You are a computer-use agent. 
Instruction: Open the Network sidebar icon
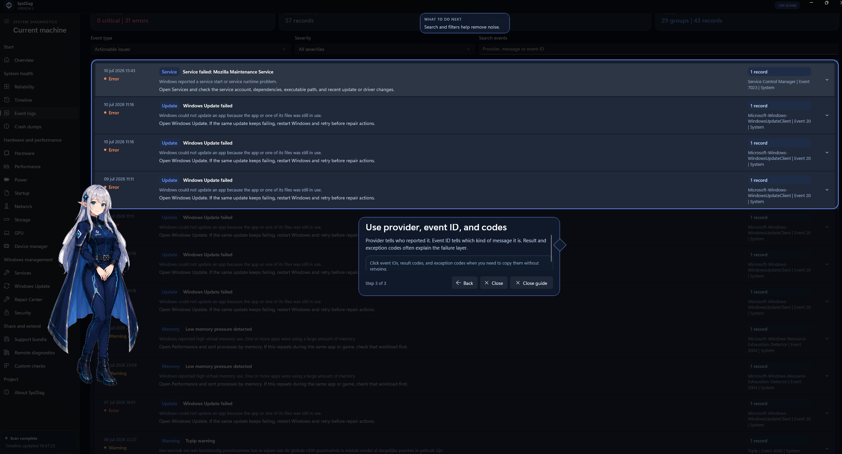[x=7, y=206]
